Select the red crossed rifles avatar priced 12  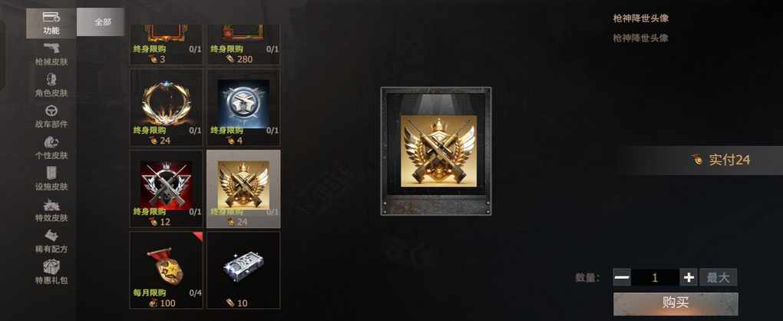coord(167,189)
